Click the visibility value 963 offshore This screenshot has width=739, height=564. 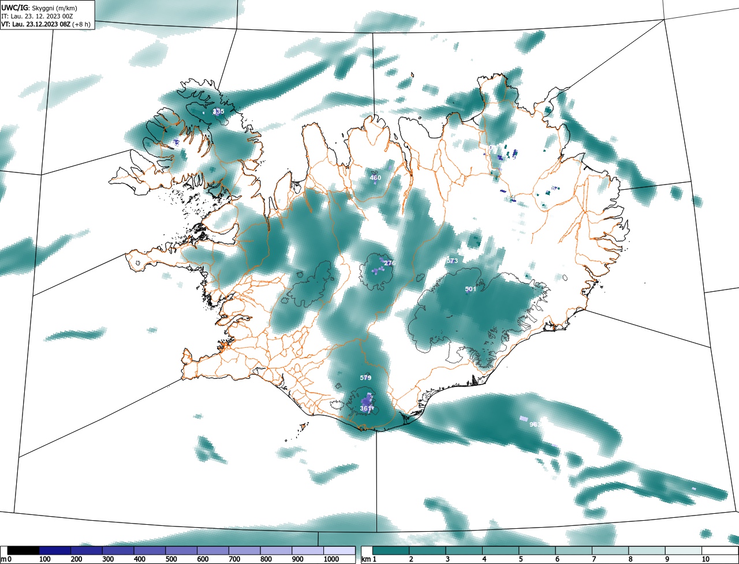[535, 424]
